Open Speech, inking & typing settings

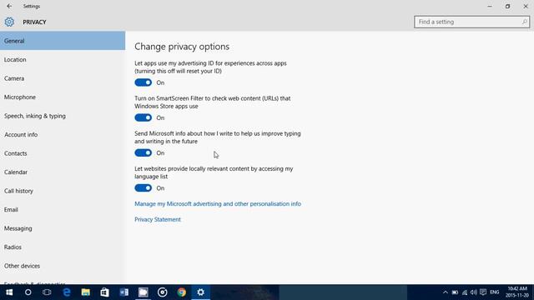coord(63,116)
